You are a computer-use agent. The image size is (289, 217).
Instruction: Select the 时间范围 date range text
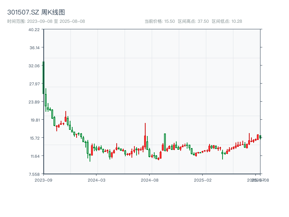pos(46,21)
